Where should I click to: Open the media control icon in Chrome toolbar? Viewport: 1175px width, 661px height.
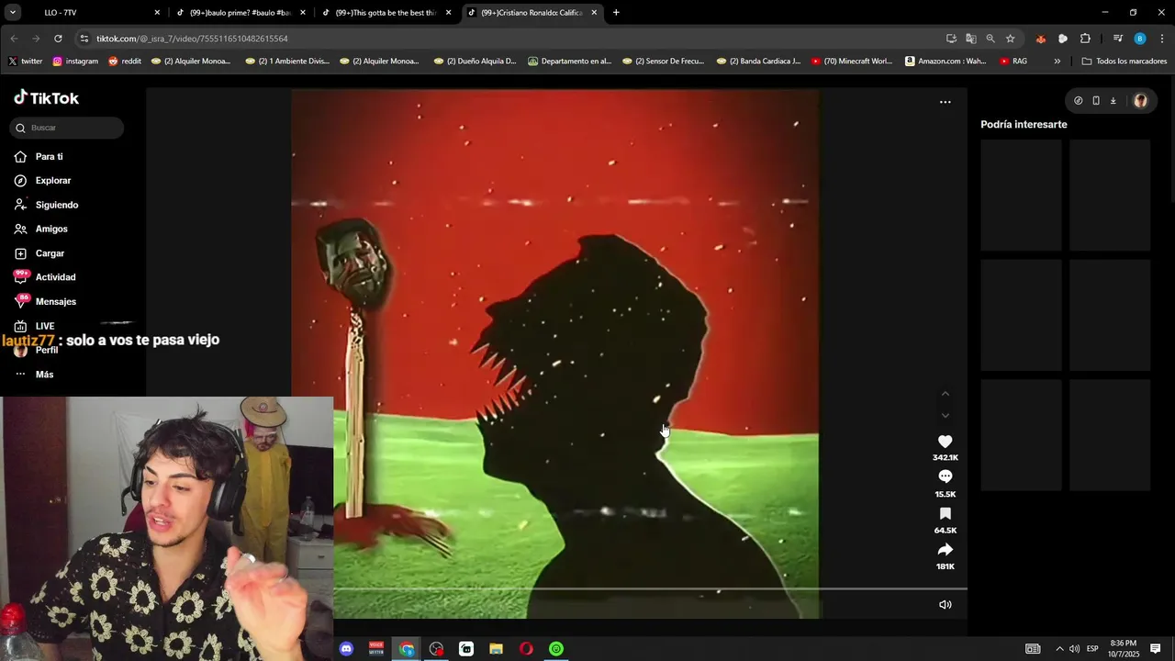1117,39
